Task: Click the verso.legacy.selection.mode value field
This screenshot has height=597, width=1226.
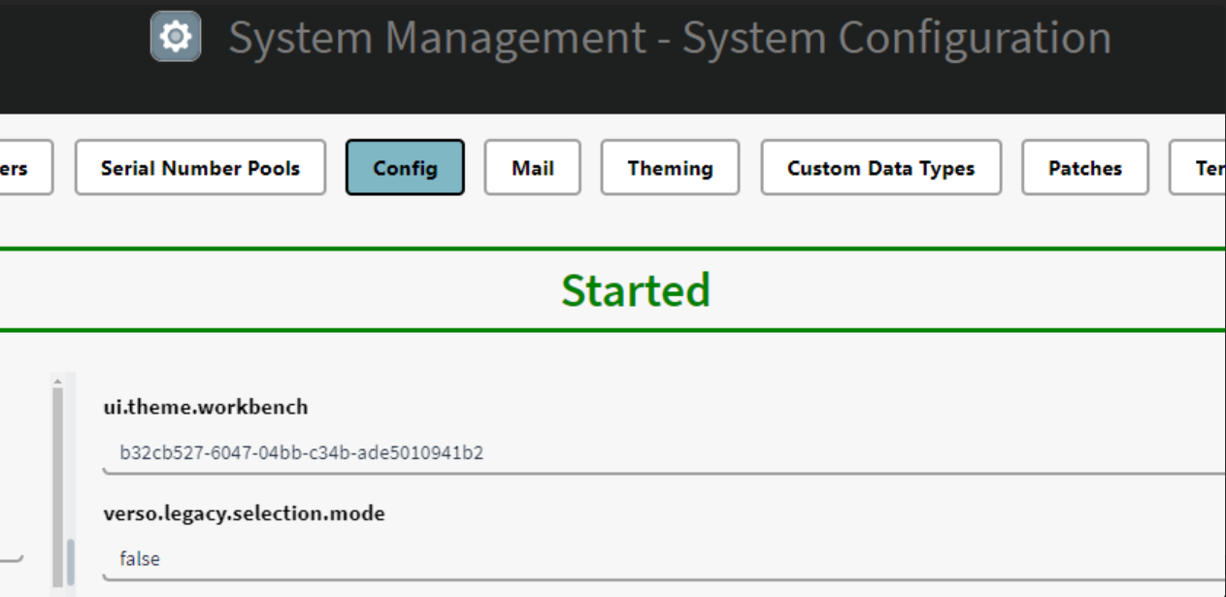Action: (660, 559)
